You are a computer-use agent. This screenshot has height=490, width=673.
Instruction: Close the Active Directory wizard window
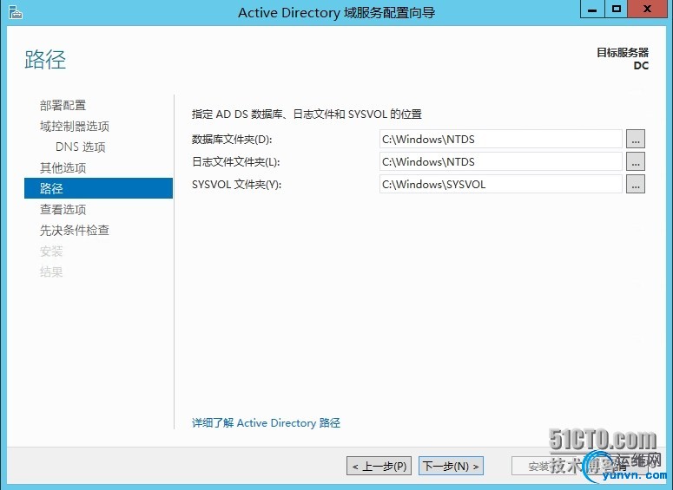coord(647,9)
